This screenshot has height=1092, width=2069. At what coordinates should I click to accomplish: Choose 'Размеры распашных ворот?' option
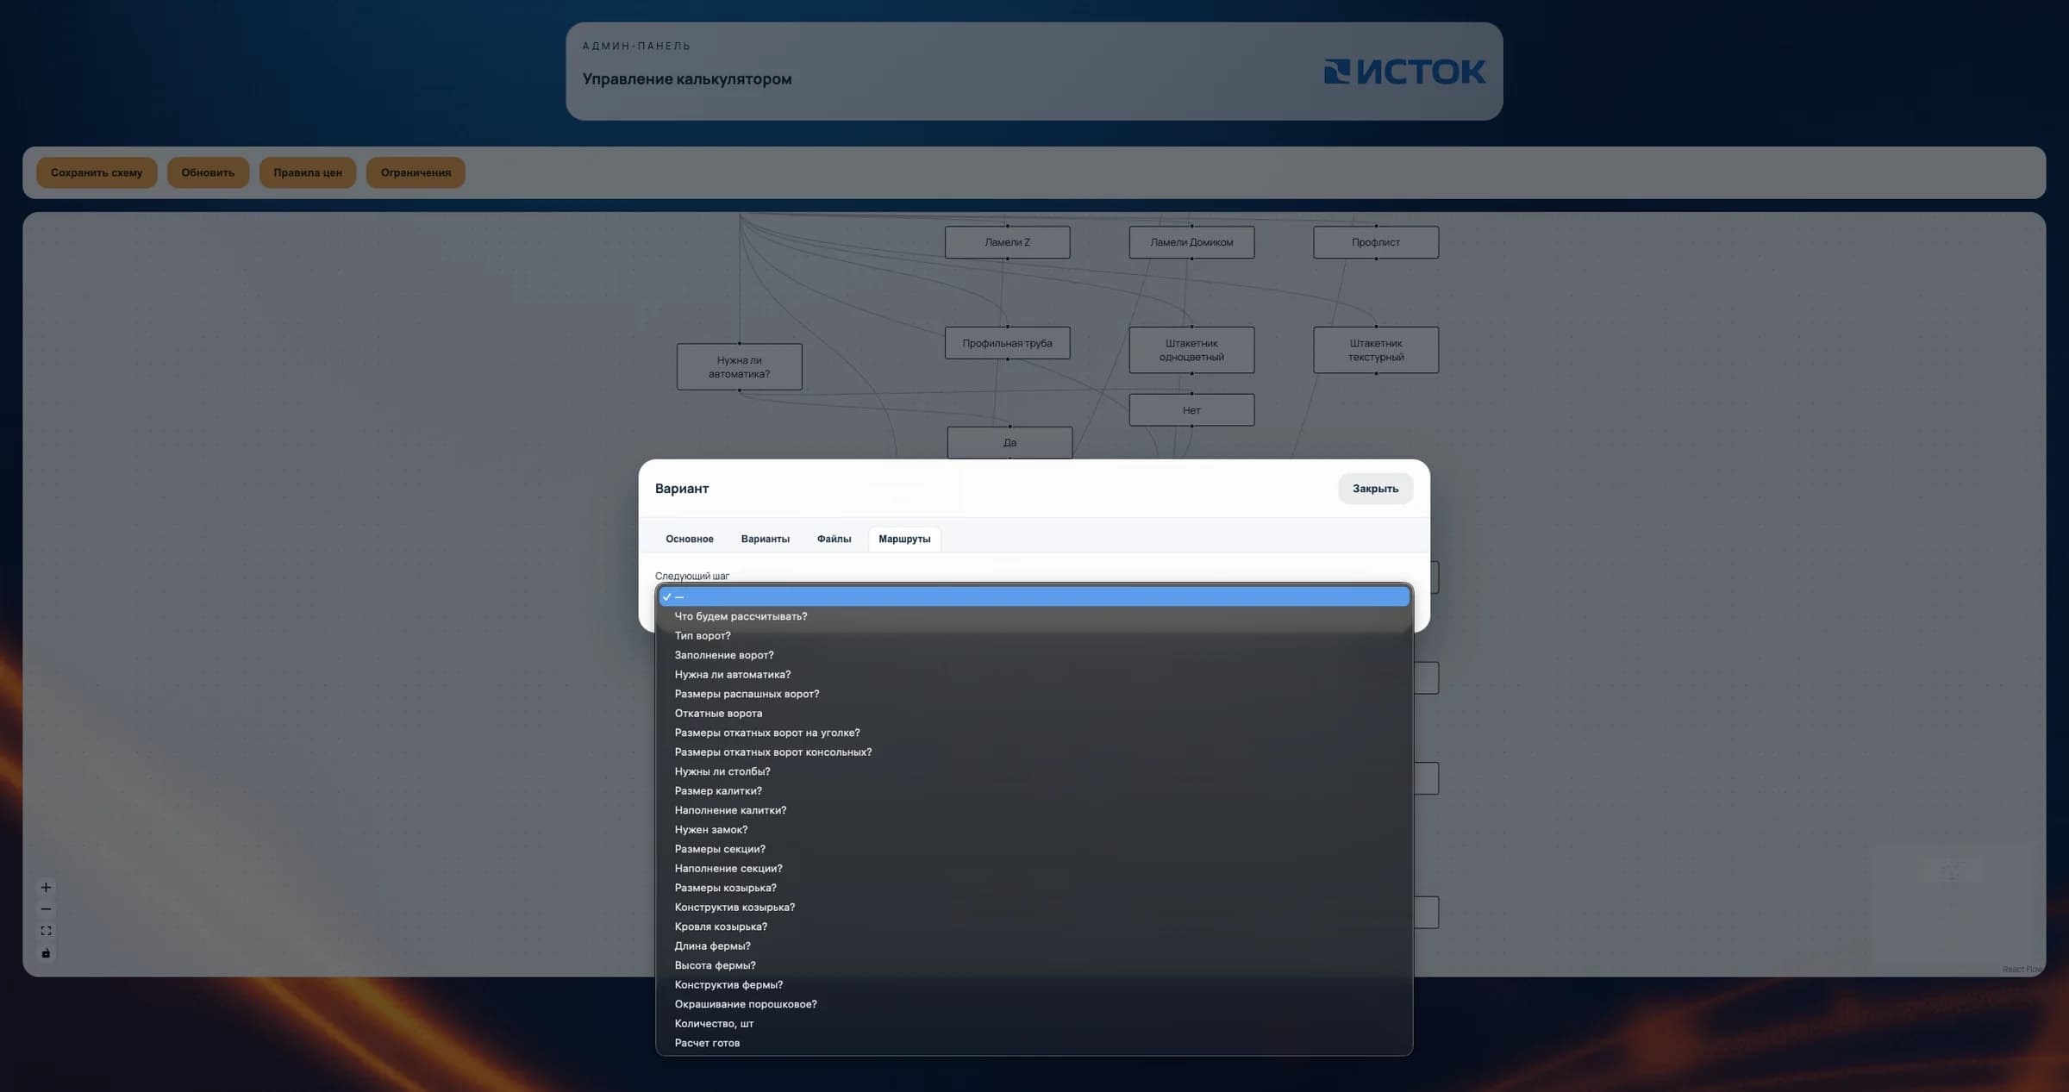[1034, 694]
